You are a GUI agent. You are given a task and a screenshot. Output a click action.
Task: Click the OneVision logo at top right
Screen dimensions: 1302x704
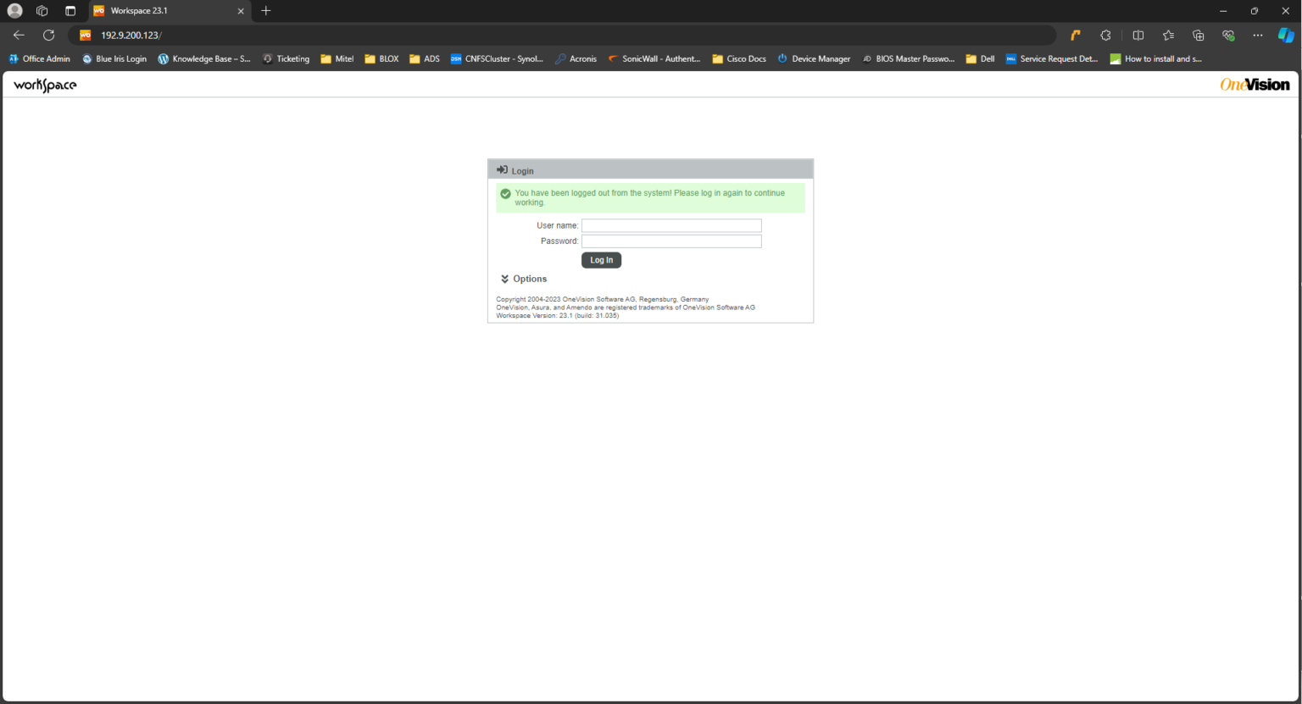[1254, 84]
